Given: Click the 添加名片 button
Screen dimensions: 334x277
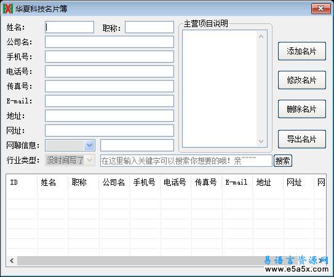Looking at the screenshot, I should point(302,51).
